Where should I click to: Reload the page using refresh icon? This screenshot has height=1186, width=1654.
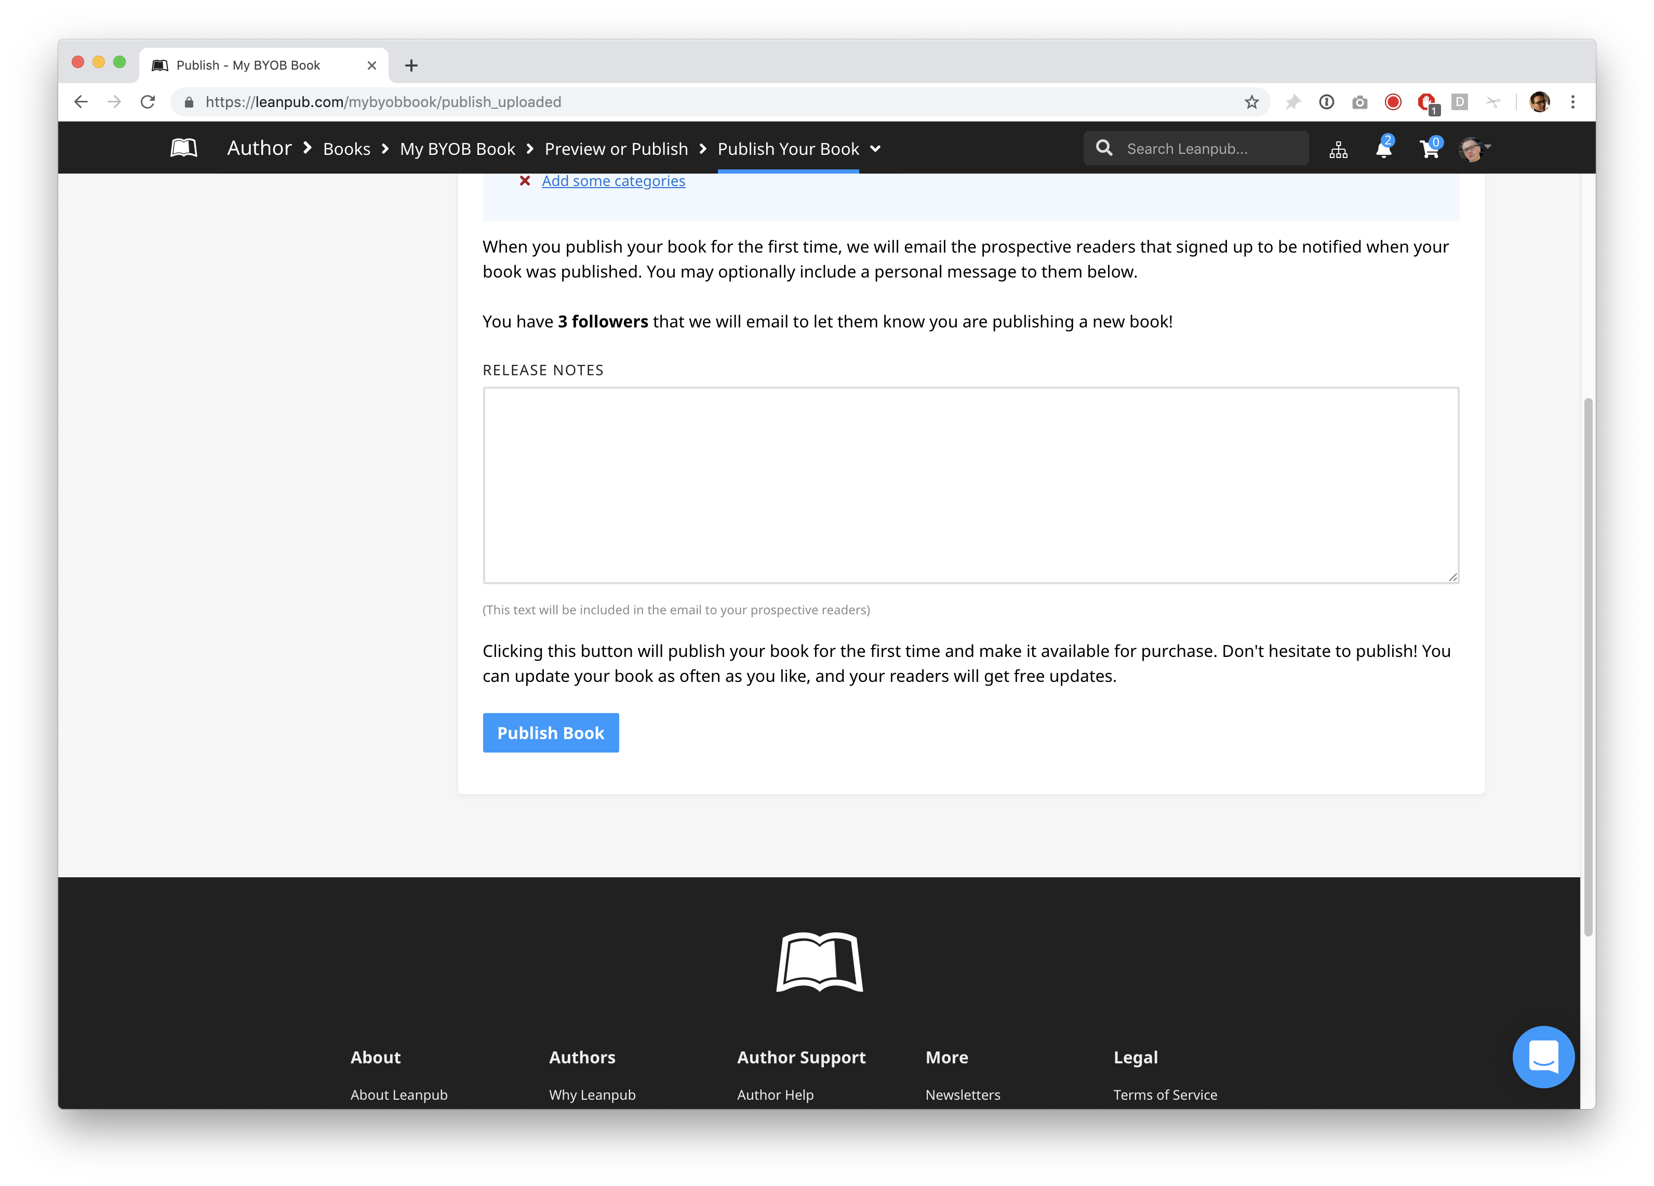tap(148, 102)
